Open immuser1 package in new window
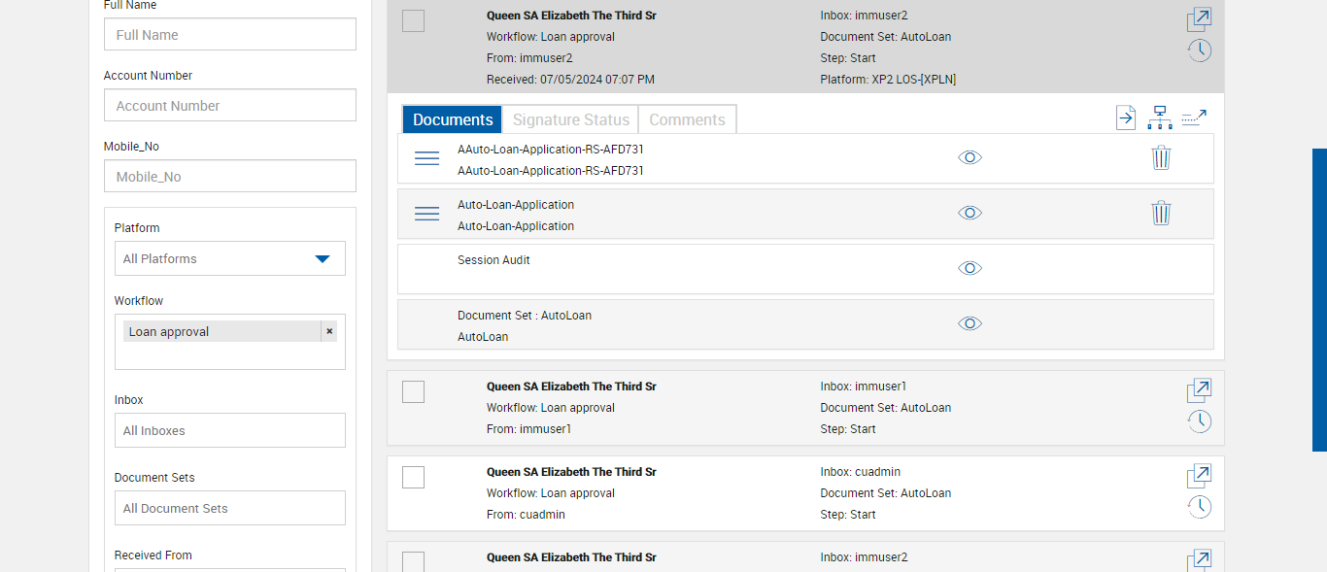The height and width of the screenshot is (572, 1327). pyautogui.click(x=1199, y=390)
